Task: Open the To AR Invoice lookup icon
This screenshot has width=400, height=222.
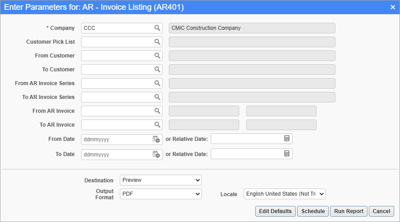Action: coord(157,125)
